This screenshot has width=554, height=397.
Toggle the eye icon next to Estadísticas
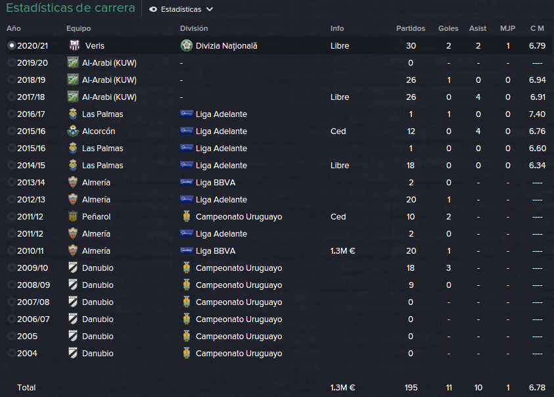(x=153, y=9)
